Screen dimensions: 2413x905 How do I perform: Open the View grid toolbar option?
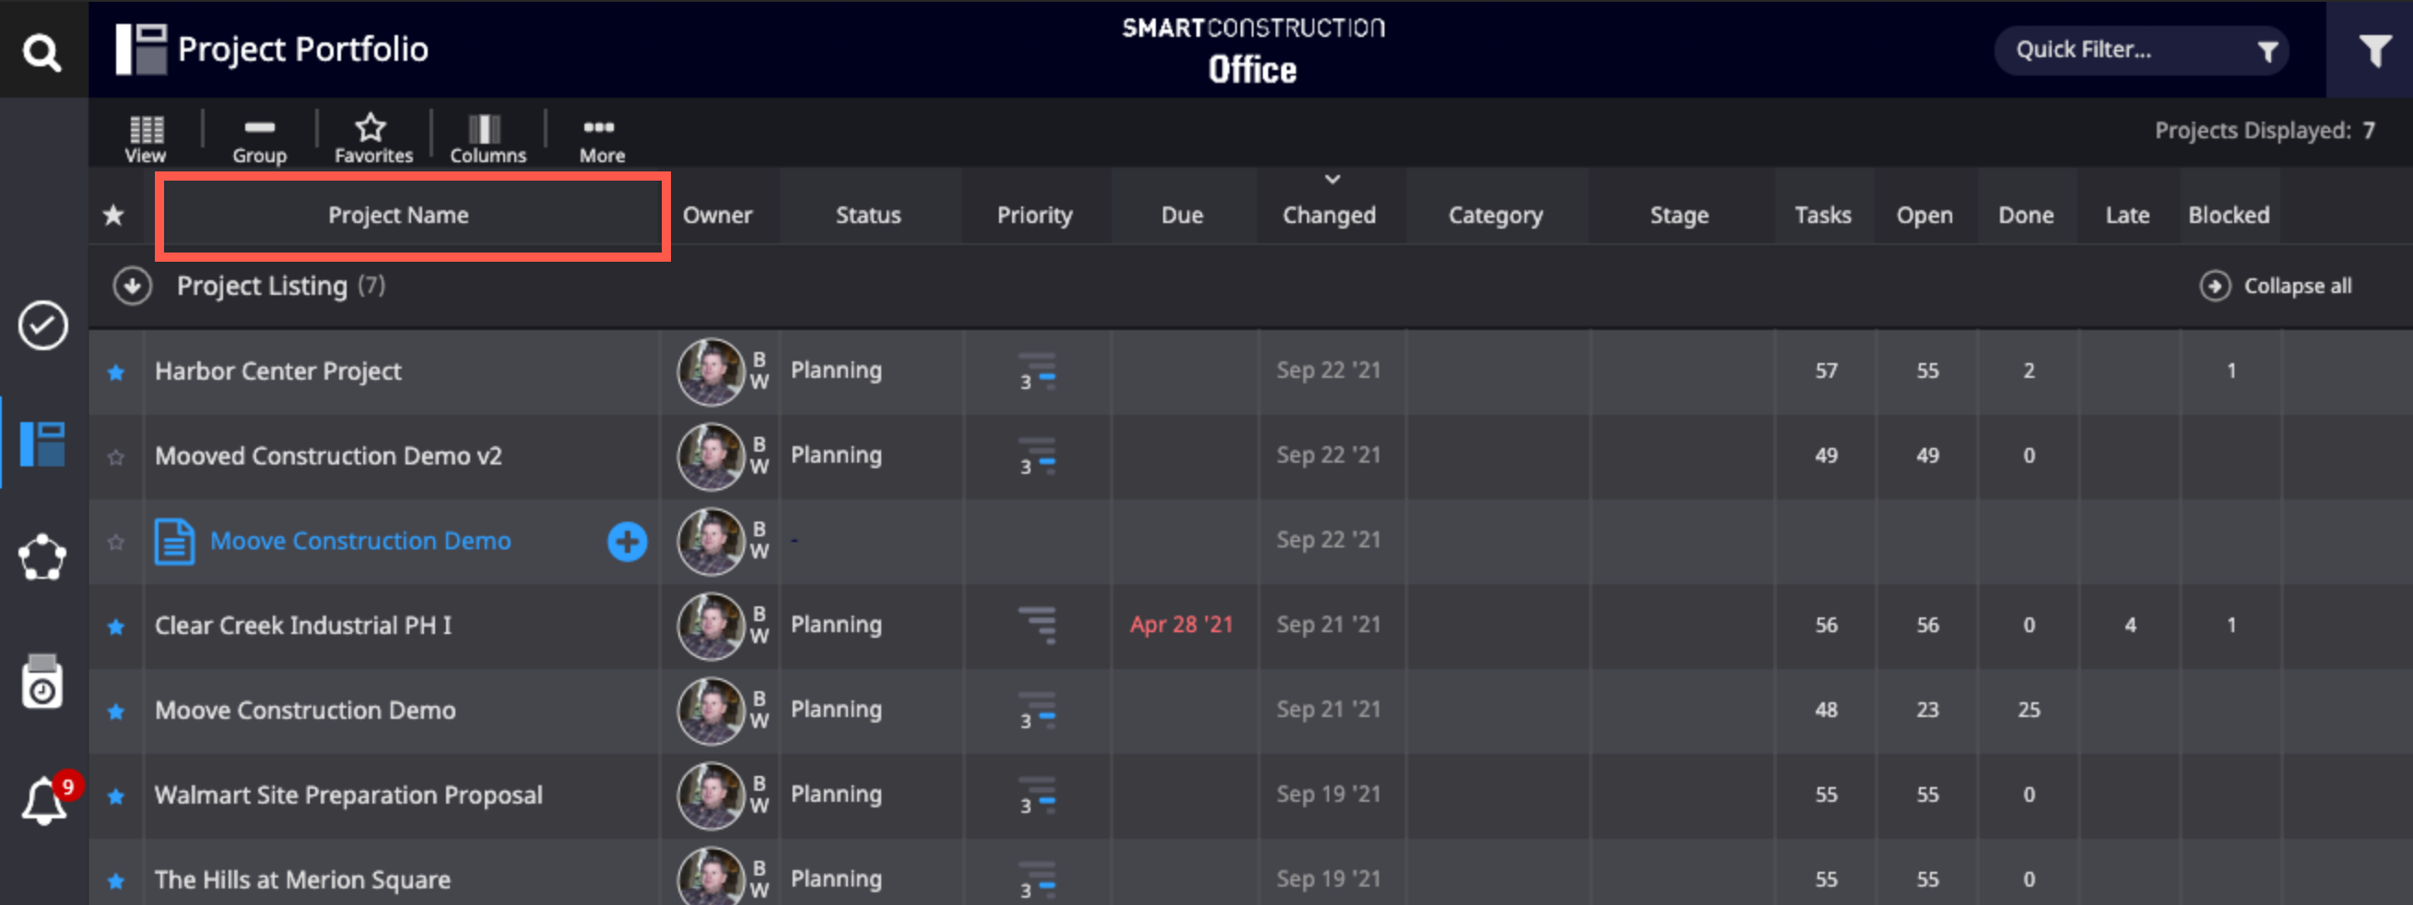click(147, 138)
